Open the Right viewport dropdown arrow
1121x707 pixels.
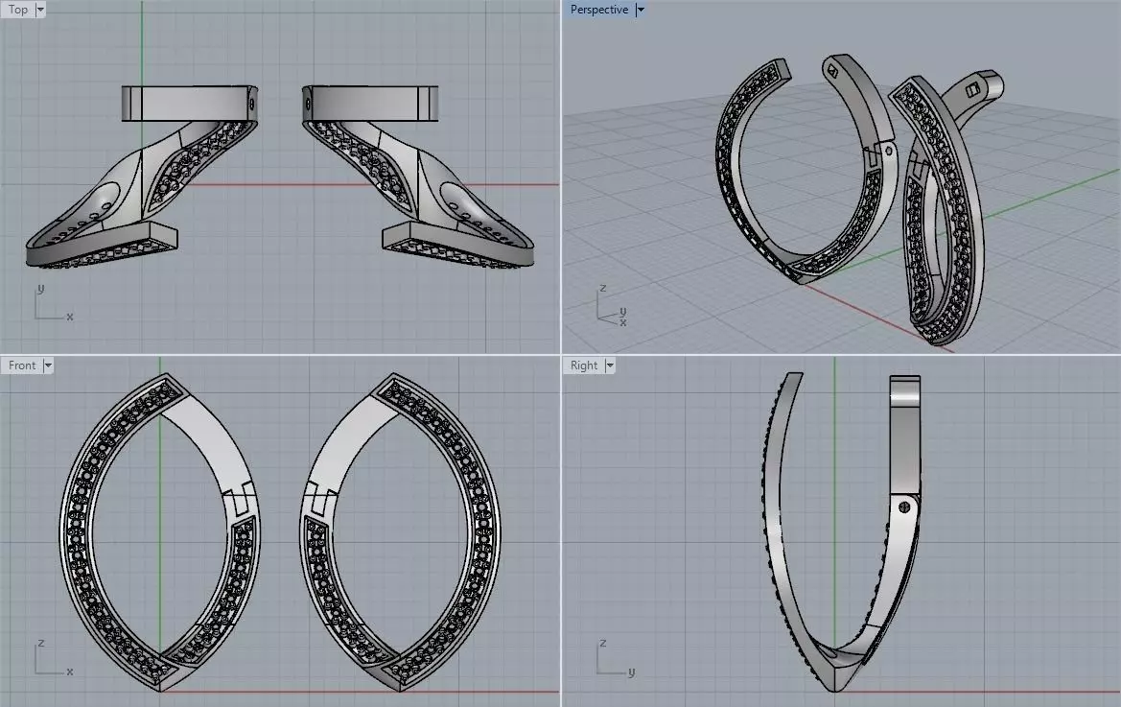click(610, 365)
